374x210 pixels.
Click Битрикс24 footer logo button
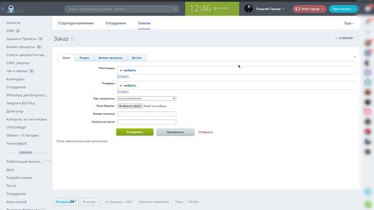click(x=66, y=202)
